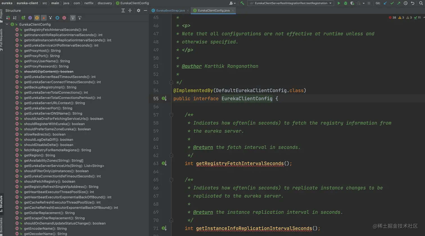Screen dimensions: 425x236
Task: Open Search Everywhere magnifier icon
Action: click(421, 3)
